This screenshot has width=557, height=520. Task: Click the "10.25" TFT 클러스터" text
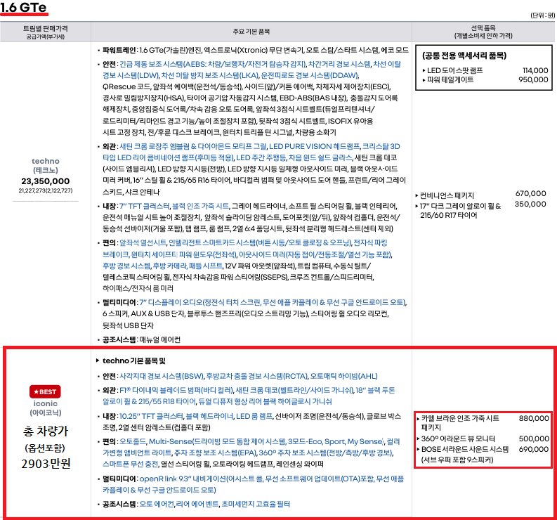pyautogui.click(x=151, y=416)
